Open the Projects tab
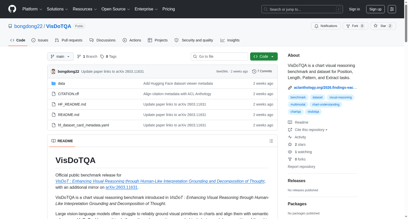408x219 pixels. pyautogui.click(x=158, y=40)
